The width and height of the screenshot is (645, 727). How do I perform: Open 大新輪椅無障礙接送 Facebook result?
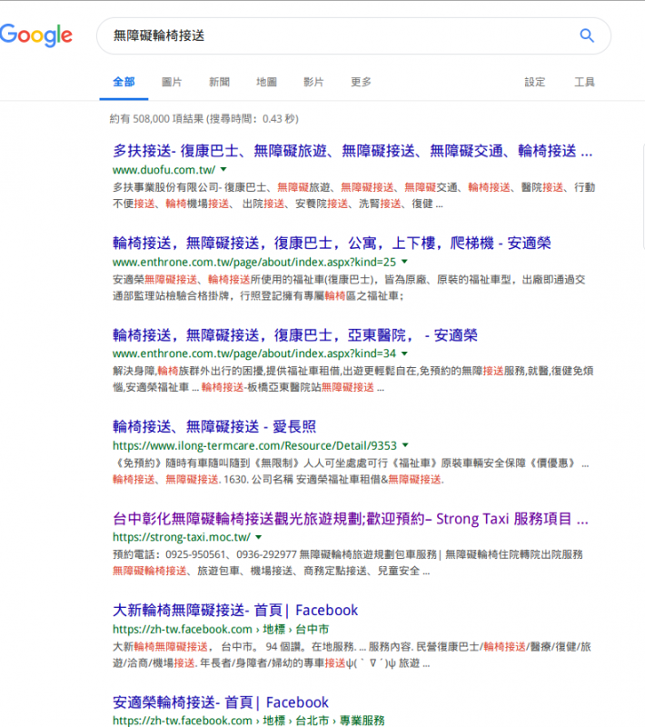tap(235, 610)
